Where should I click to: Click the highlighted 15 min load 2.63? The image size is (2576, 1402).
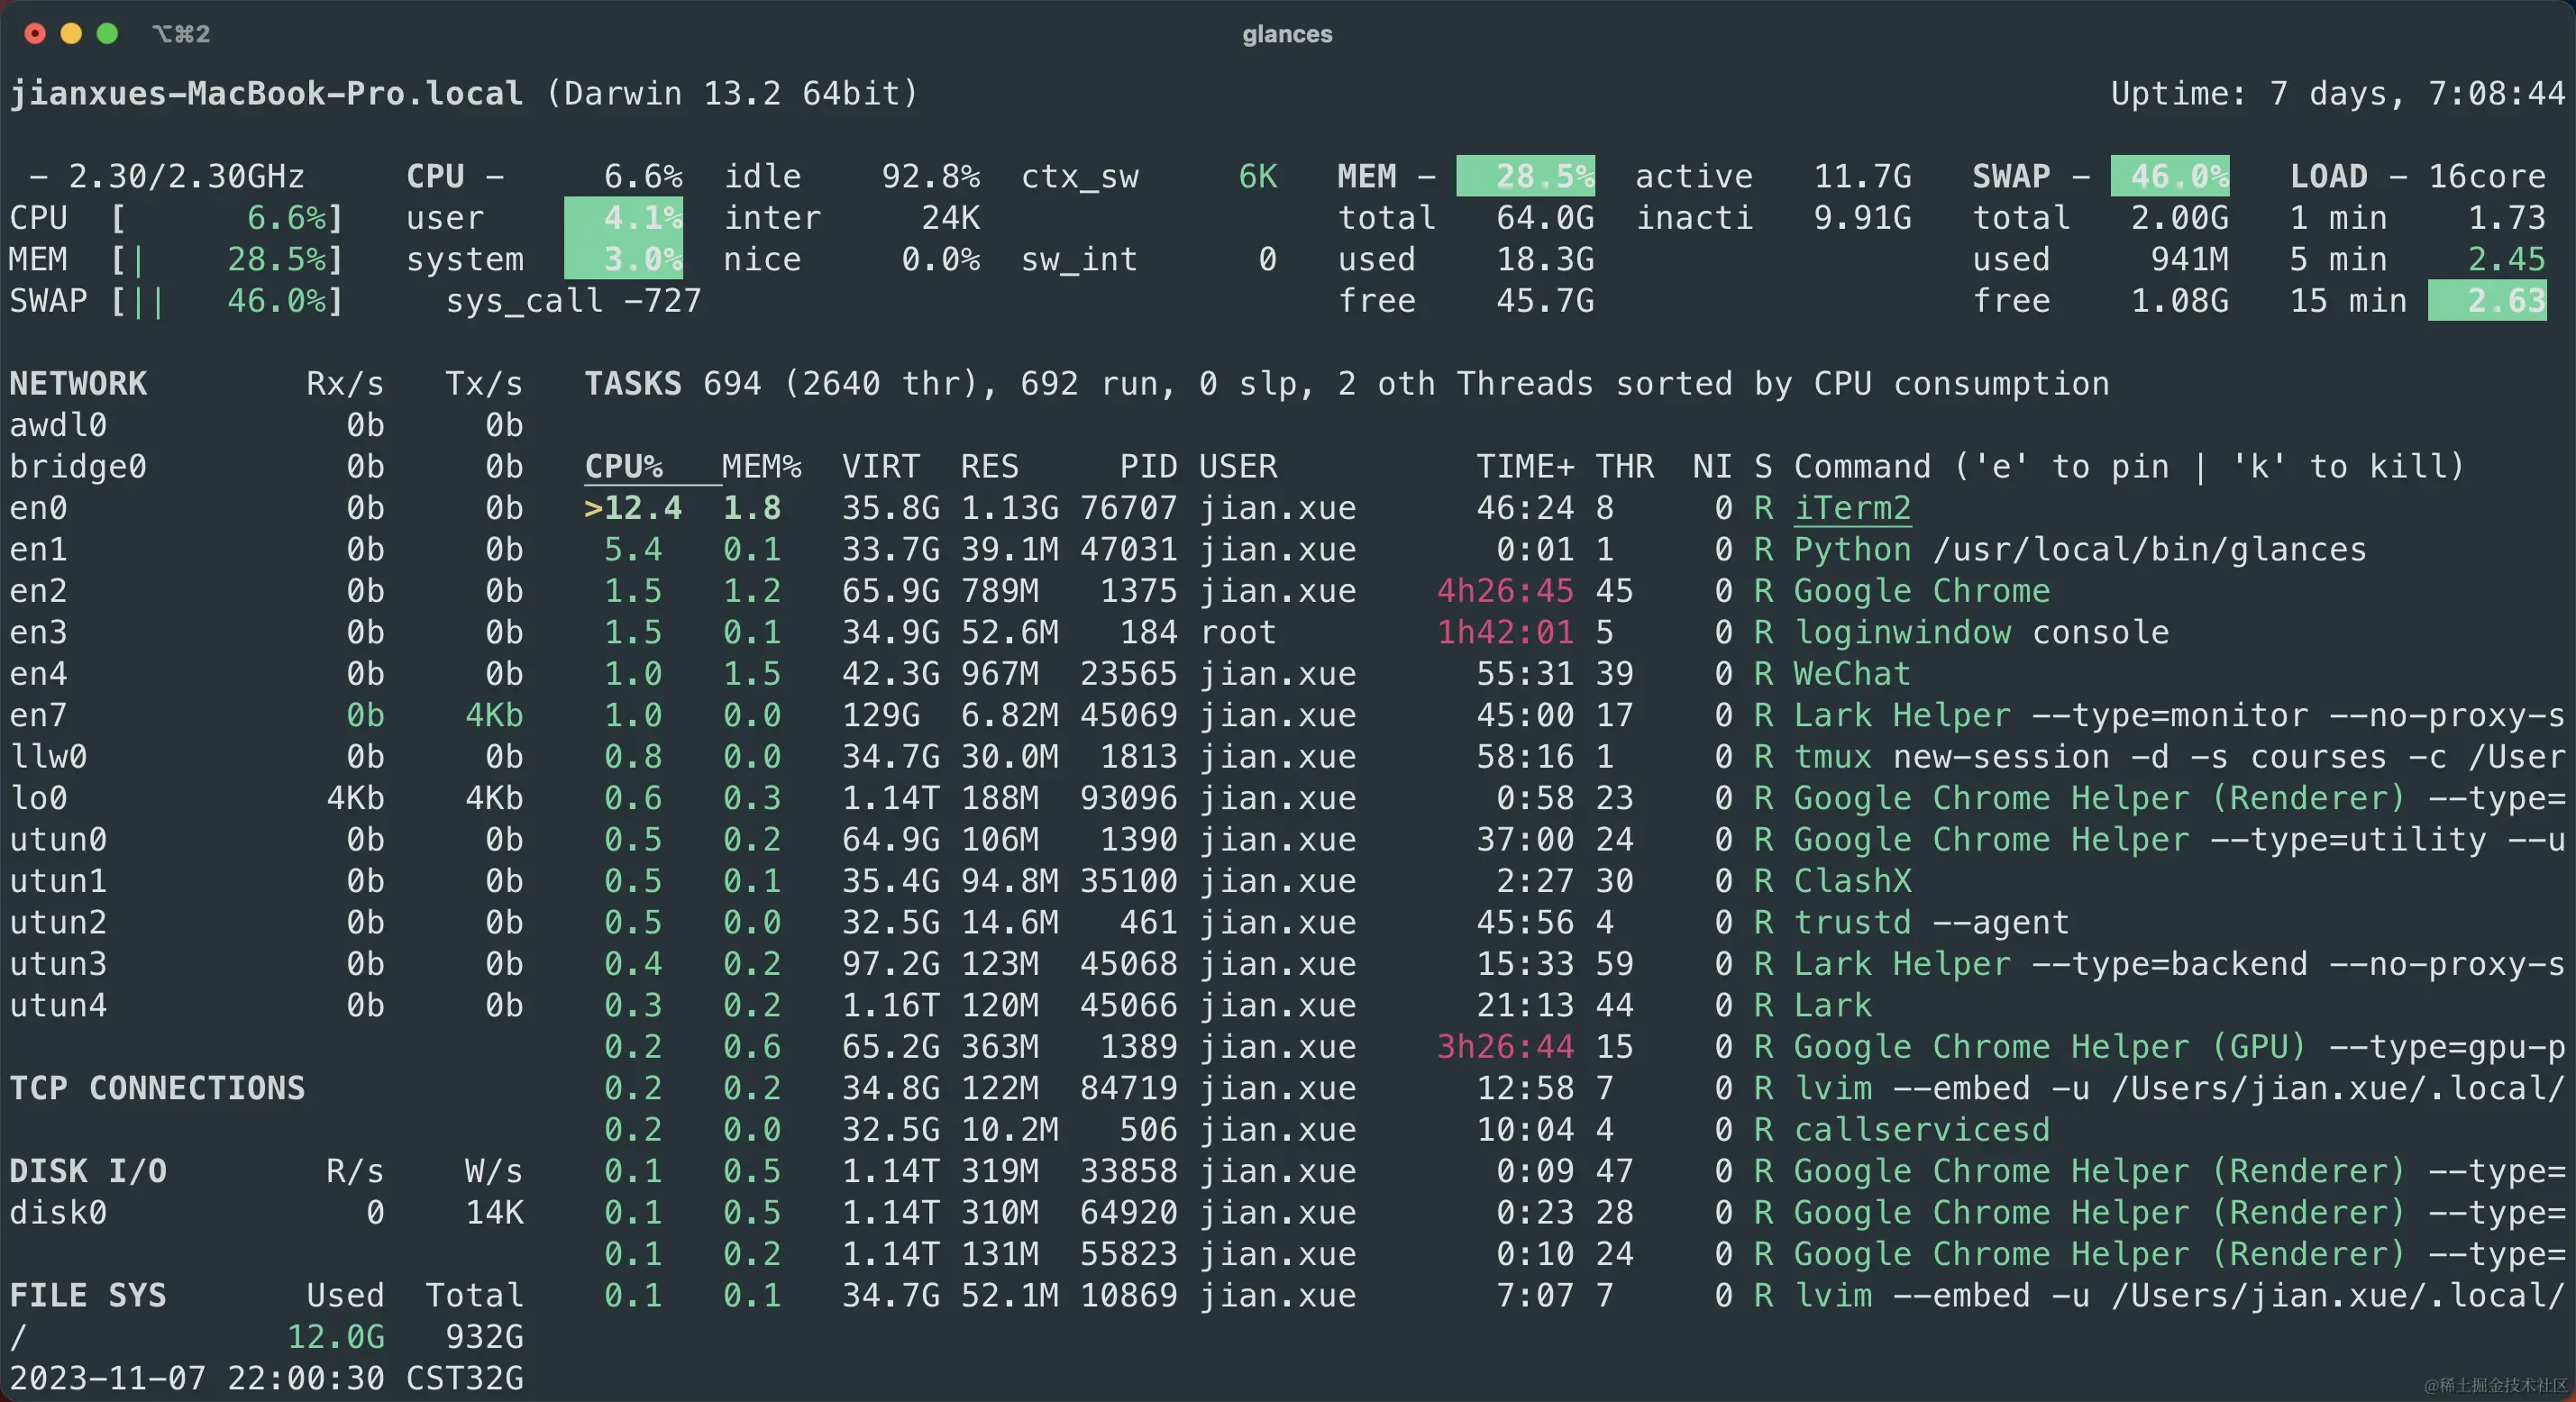point(2487,301)
